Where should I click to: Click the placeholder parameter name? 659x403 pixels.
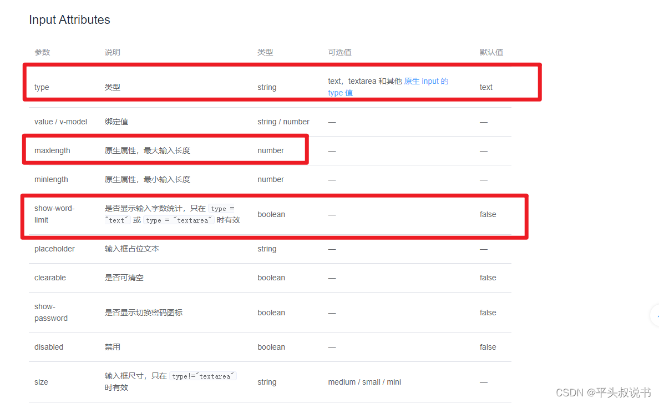click(54, 249)
